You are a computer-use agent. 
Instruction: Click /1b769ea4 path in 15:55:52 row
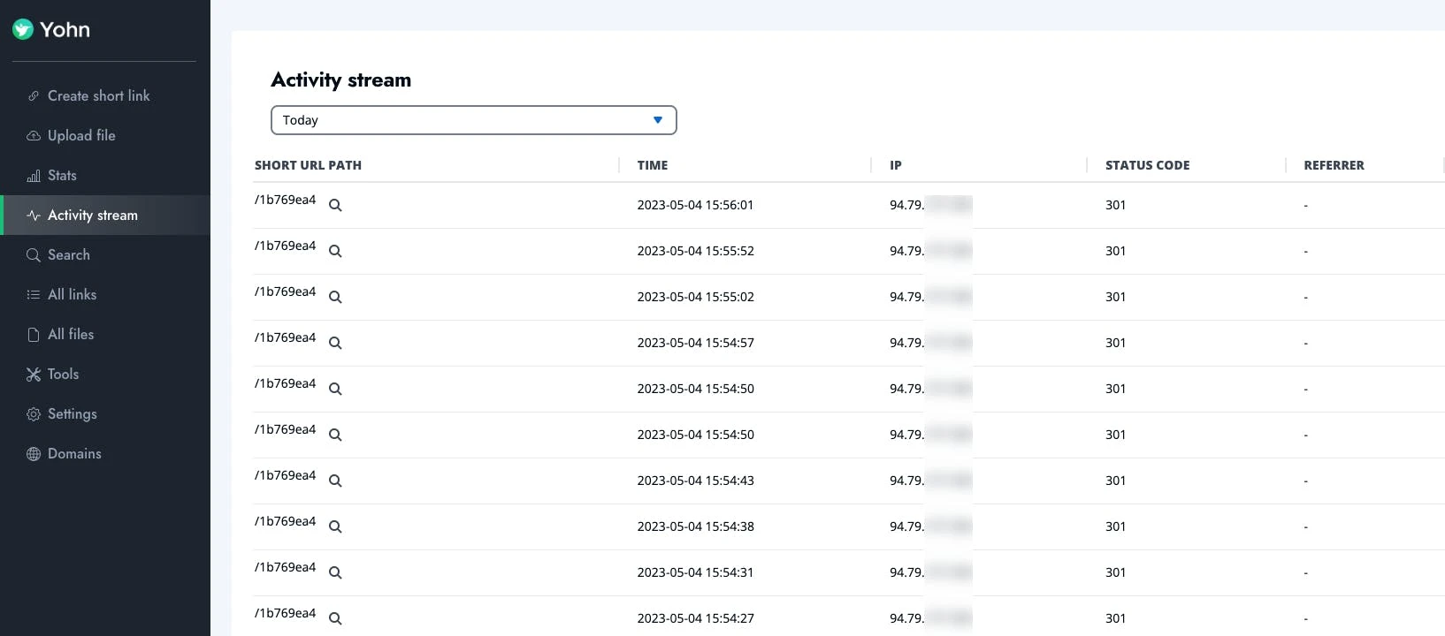tap(285, 246)
